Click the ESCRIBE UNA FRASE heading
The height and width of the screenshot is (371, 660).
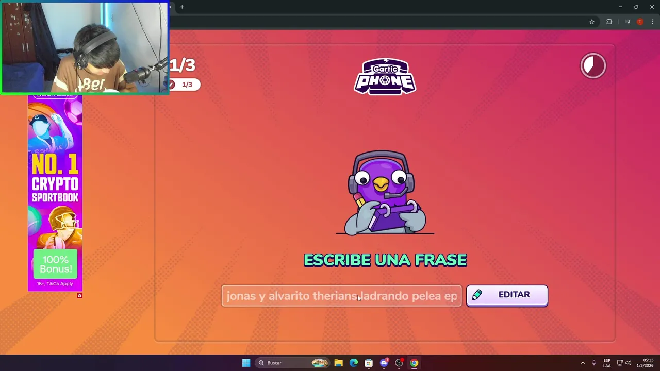(x=385, y=260)
